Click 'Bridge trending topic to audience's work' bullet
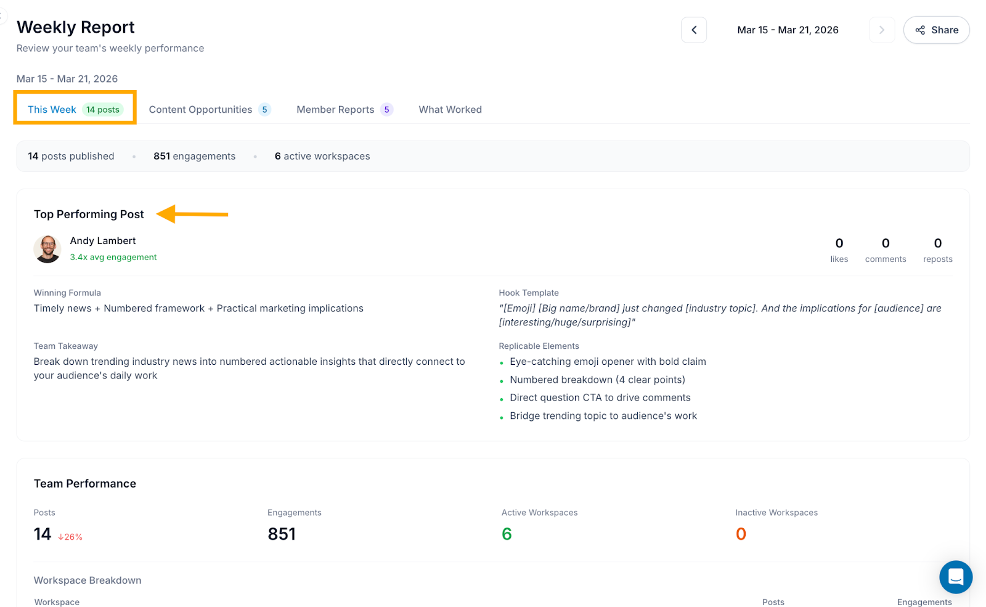 click(603, 416)
